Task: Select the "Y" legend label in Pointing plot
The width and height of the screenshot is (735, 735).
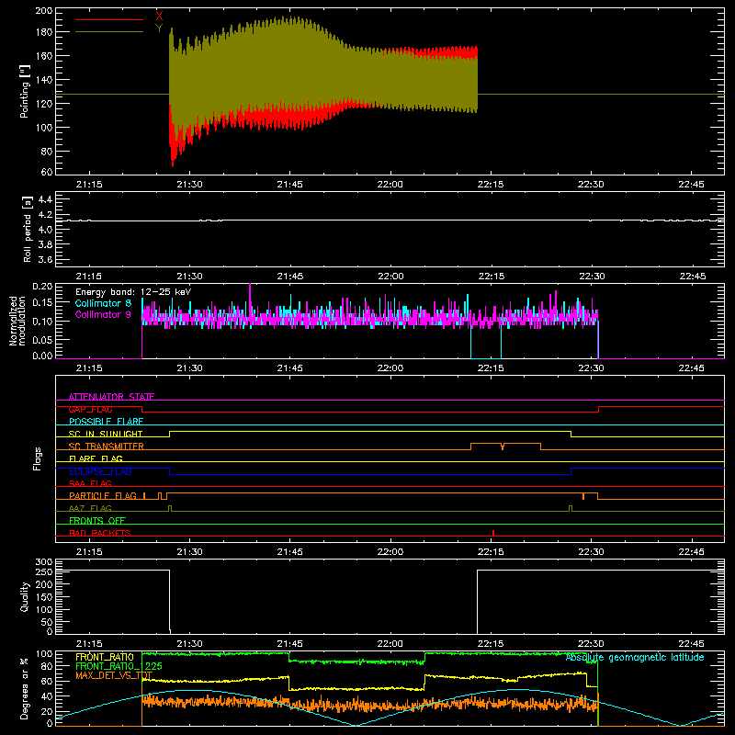Action: tap(159, 28)
